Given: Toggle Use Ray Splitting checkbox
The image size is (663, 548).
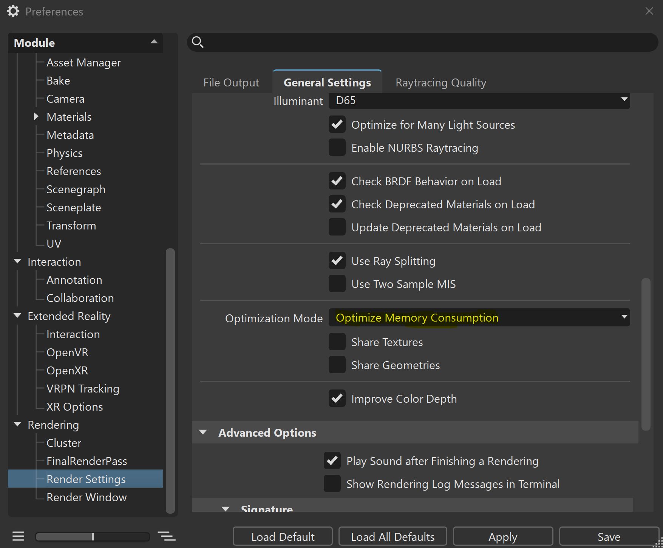Looking at the screenshot, I should 337,261.
